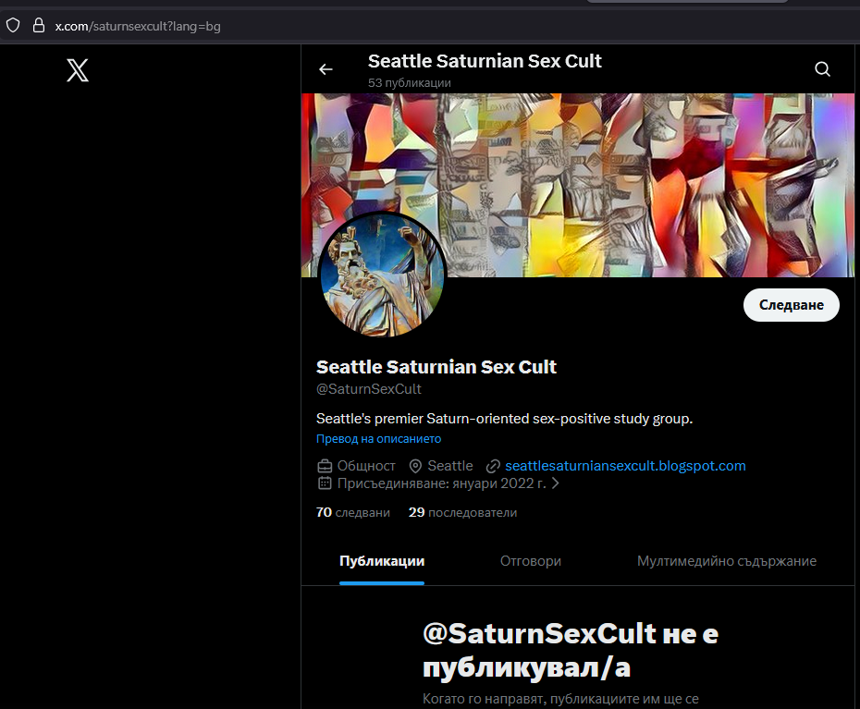Click the calendar joined-date icon
The height and width of the screenshot is (709, 860).
[x=325, y=483]
